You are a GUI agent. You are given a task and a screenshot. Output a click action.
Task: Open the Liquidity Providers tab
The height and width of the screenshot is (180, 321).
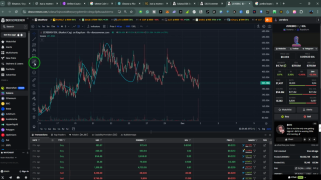pos(105,134)
